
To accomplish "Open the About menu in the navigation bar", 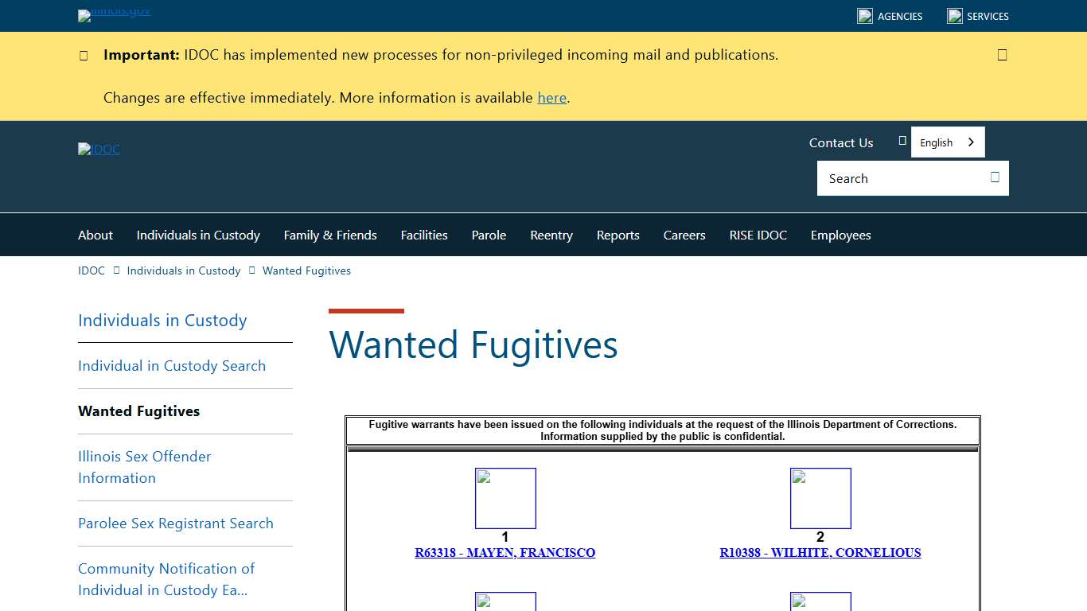I will (x=95, y=235).
